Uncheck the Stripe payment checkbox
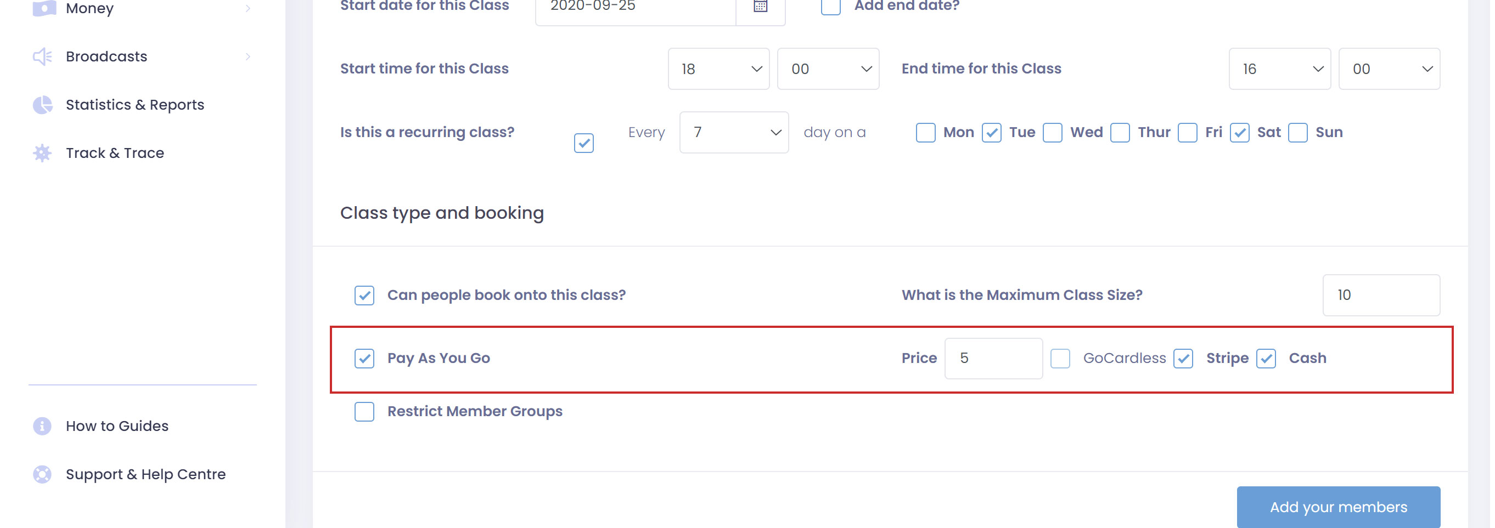The width and height of the screenshot is (1495, 528). point(1183,359)
